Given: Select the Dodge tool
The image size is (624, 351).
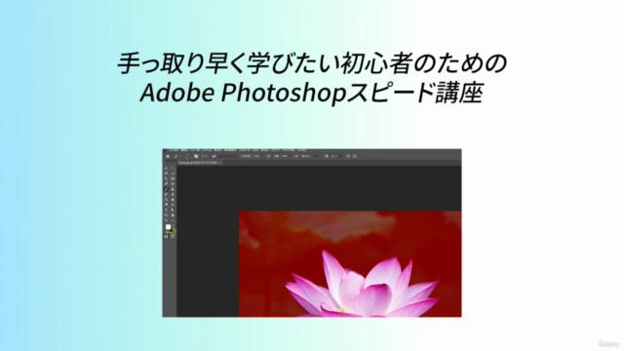Looking at the screenshot, I should point(166,205).
